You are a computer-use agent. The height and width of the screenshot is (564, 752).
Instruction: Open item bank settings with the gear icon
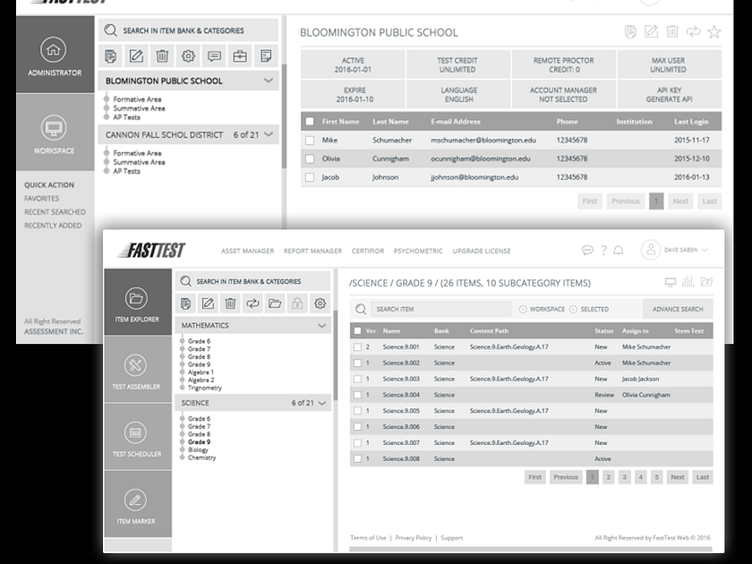[x=319, y=303]
